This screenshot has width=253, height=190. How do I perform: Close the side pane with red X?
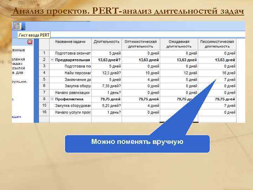30,42
